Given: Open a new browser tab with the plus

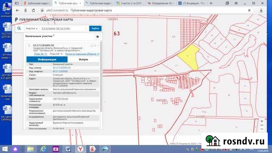Looking at the screenshot, I should coord(211,3).
